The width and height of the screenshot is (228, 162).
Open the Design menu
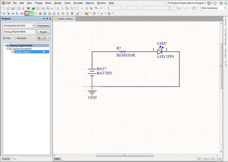pyautogui.click(x=58, y=3)
